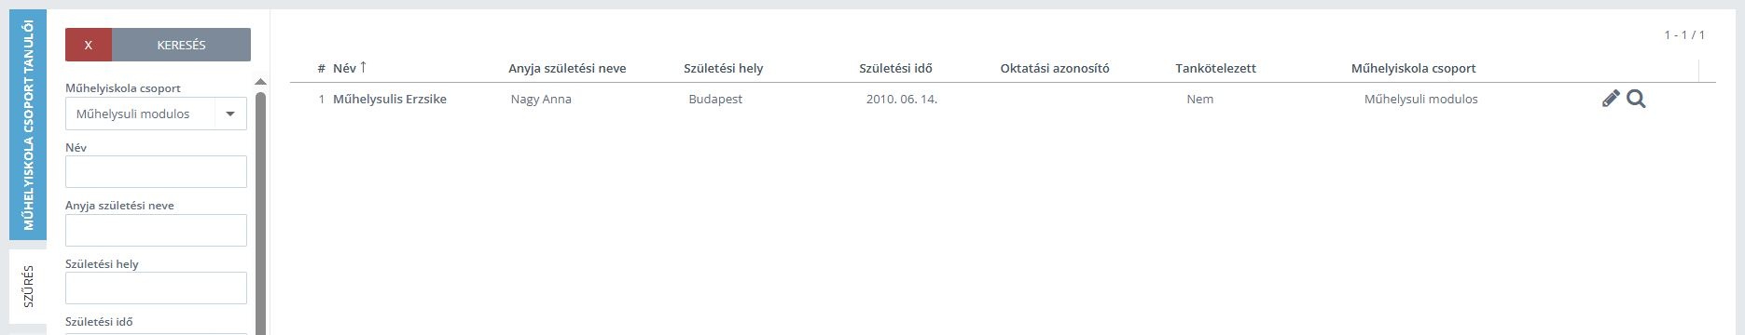Click the Név filter input field

click(156, 171)
